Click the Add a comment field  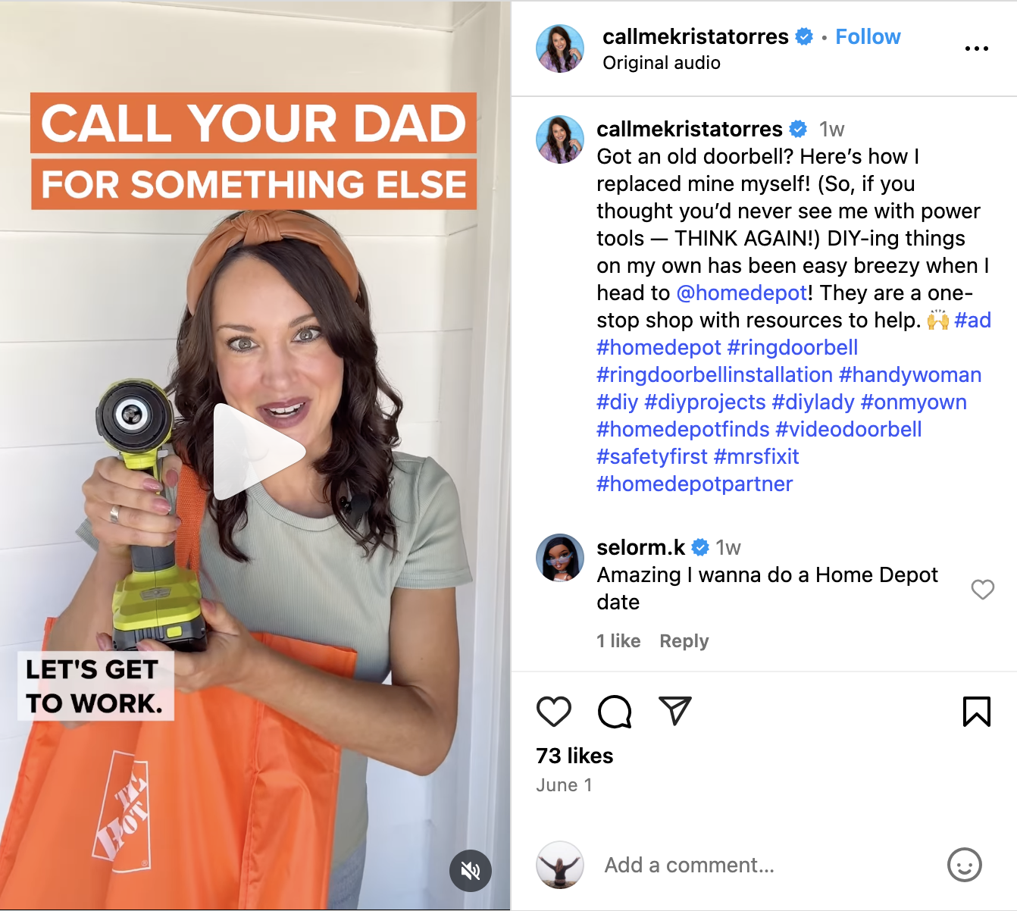click(x=765, y=865)
